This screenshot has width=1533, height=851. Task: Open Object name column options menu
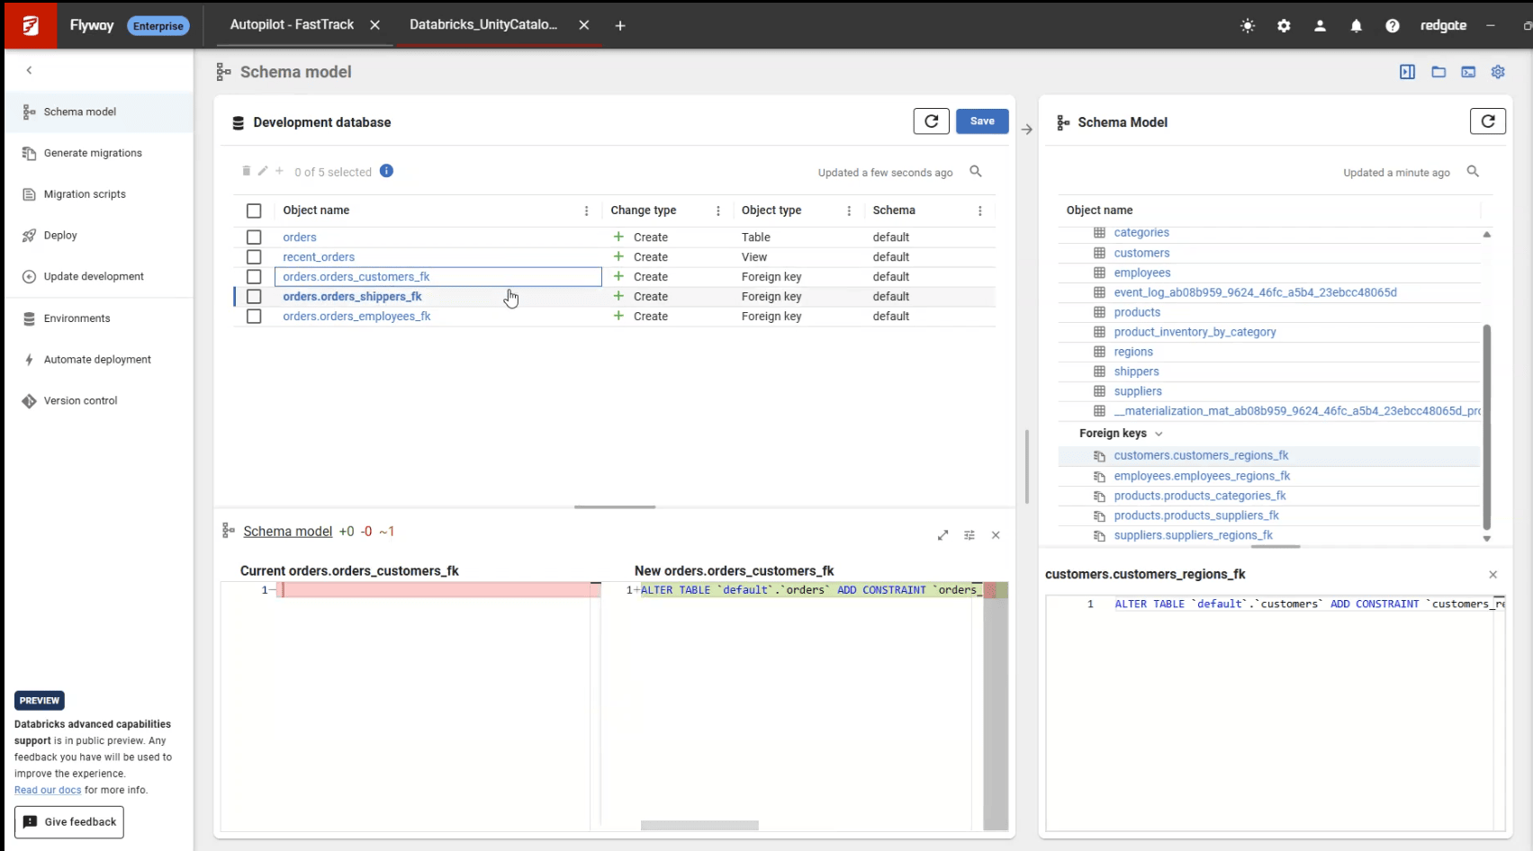point(587,211)
